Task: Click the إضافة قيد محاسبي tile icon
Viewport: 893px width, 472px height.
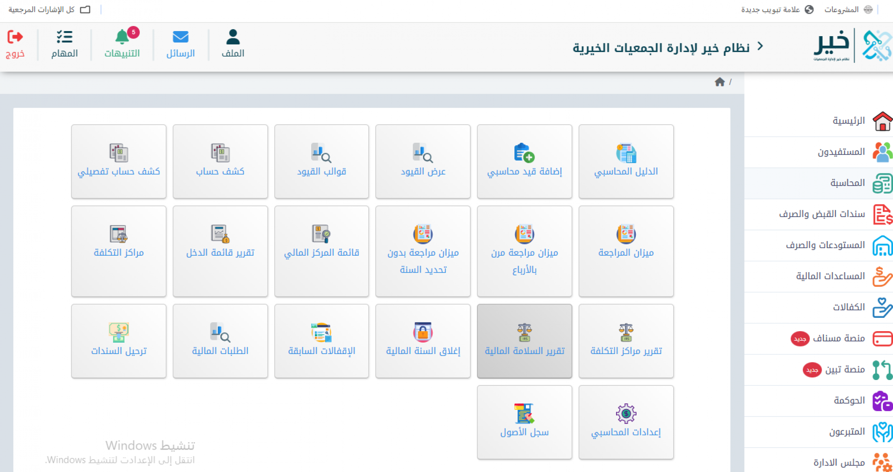Action: pyautogui.click(x=524, y=153)
